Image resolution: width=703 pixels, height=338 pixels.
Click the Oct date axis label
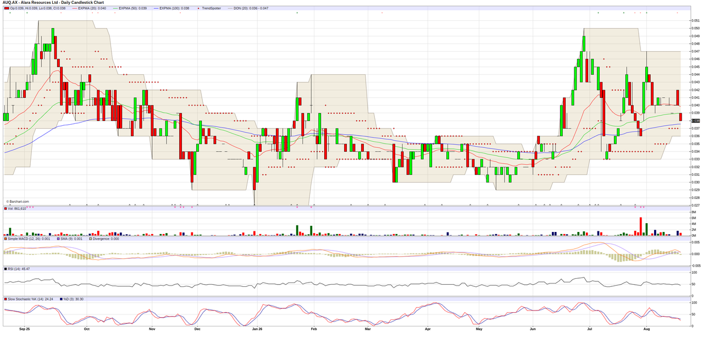86,330
